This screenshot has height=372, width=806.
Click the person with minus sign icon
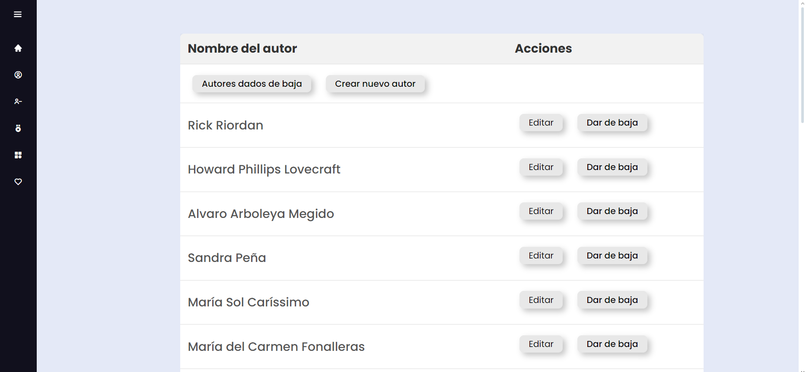pyautogui.click(x=18, y=102)
